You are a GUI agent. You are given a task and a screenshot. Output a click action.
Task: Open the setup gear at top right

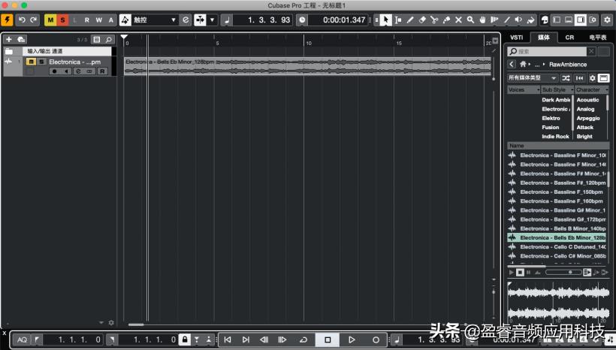607,20
